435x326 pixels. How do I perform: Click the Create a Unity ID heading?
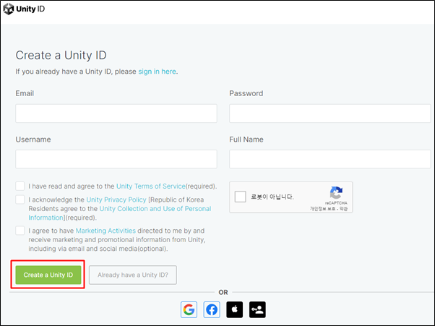(61, 55)
